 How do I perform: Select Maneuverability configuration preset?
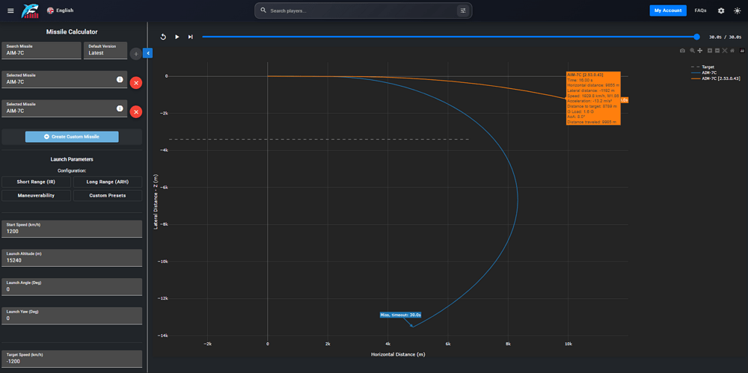[36, 196]
